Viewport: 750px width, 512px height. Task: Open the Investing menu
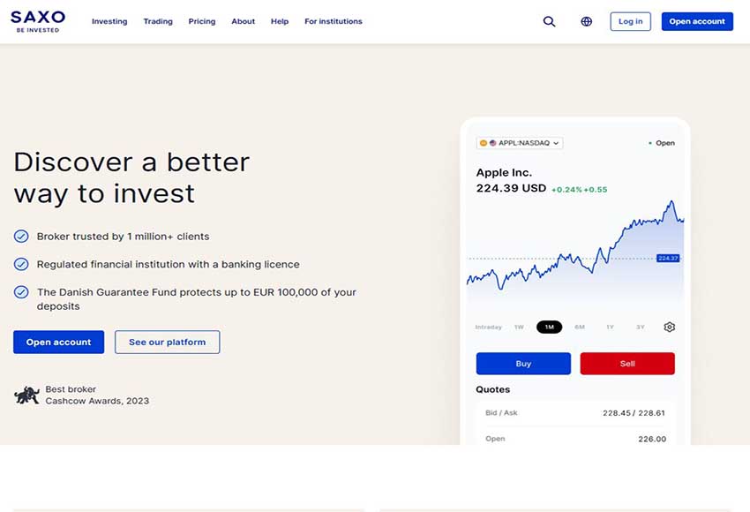(x=109, y=21)
